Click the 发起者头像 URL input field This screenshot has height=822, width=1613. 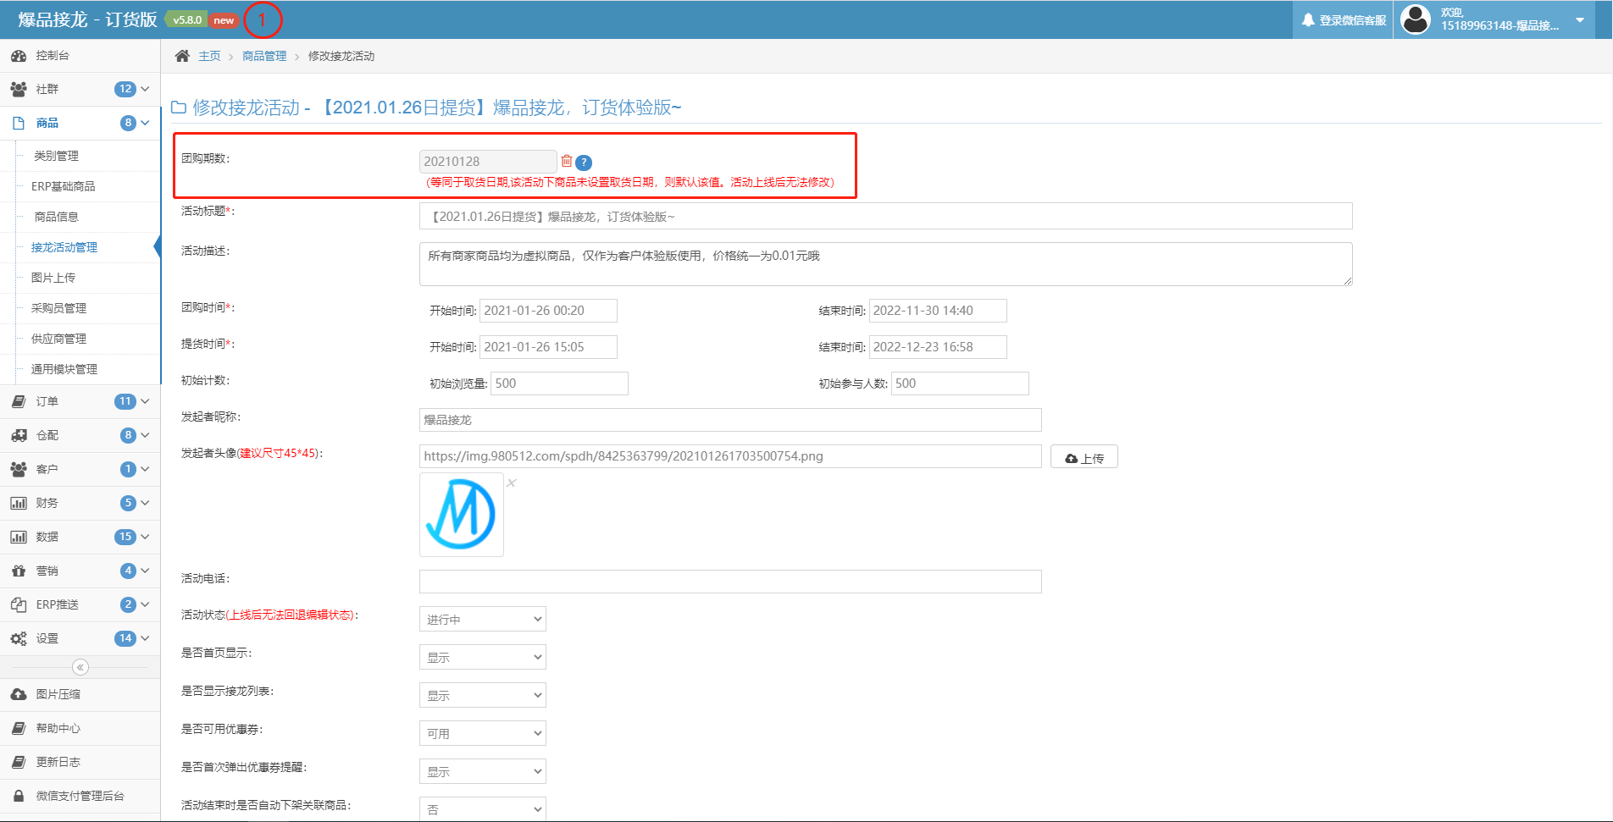(730, 456)
